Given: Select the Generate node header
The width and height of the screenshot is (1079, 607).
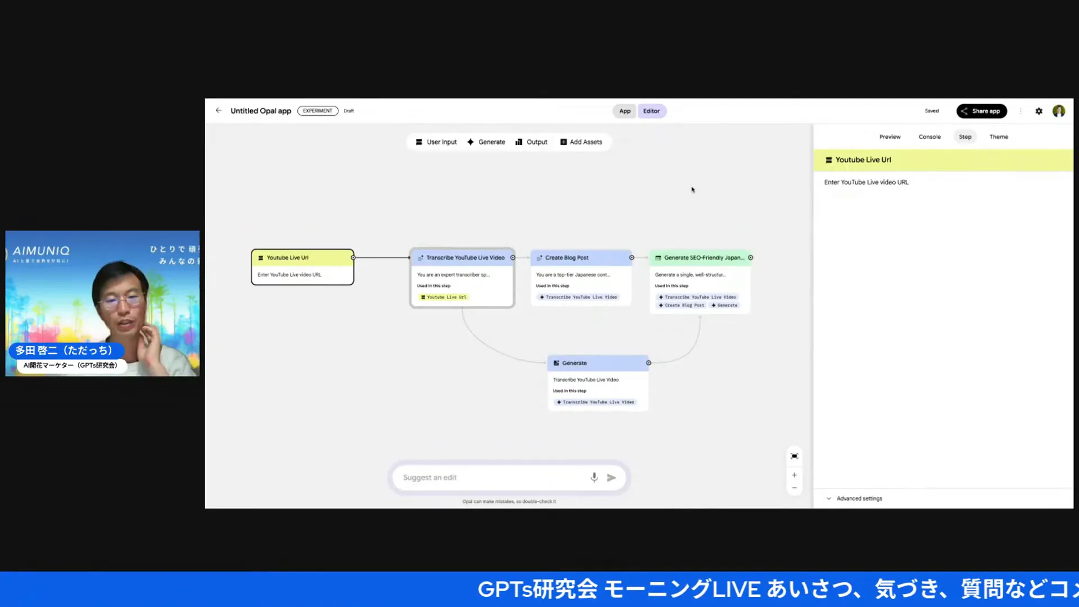Looking at the screenshot, I should tap(598, 363).
